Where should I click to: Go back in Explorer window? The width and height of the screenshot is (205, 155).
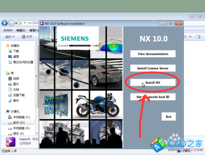pyautogui.click(x=5, y=23)
